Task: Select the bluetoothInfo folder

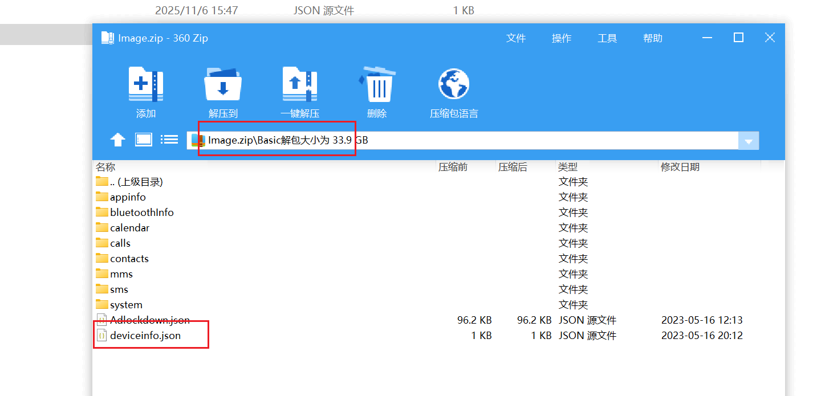Action: (x=141, y=213)
